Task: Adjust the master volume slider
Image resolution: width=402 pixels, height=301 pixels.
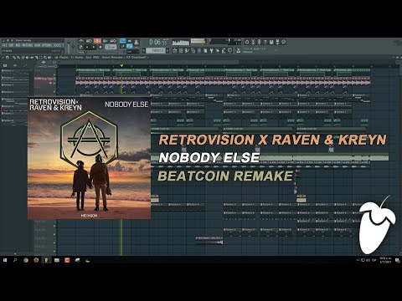Action: 69,46
